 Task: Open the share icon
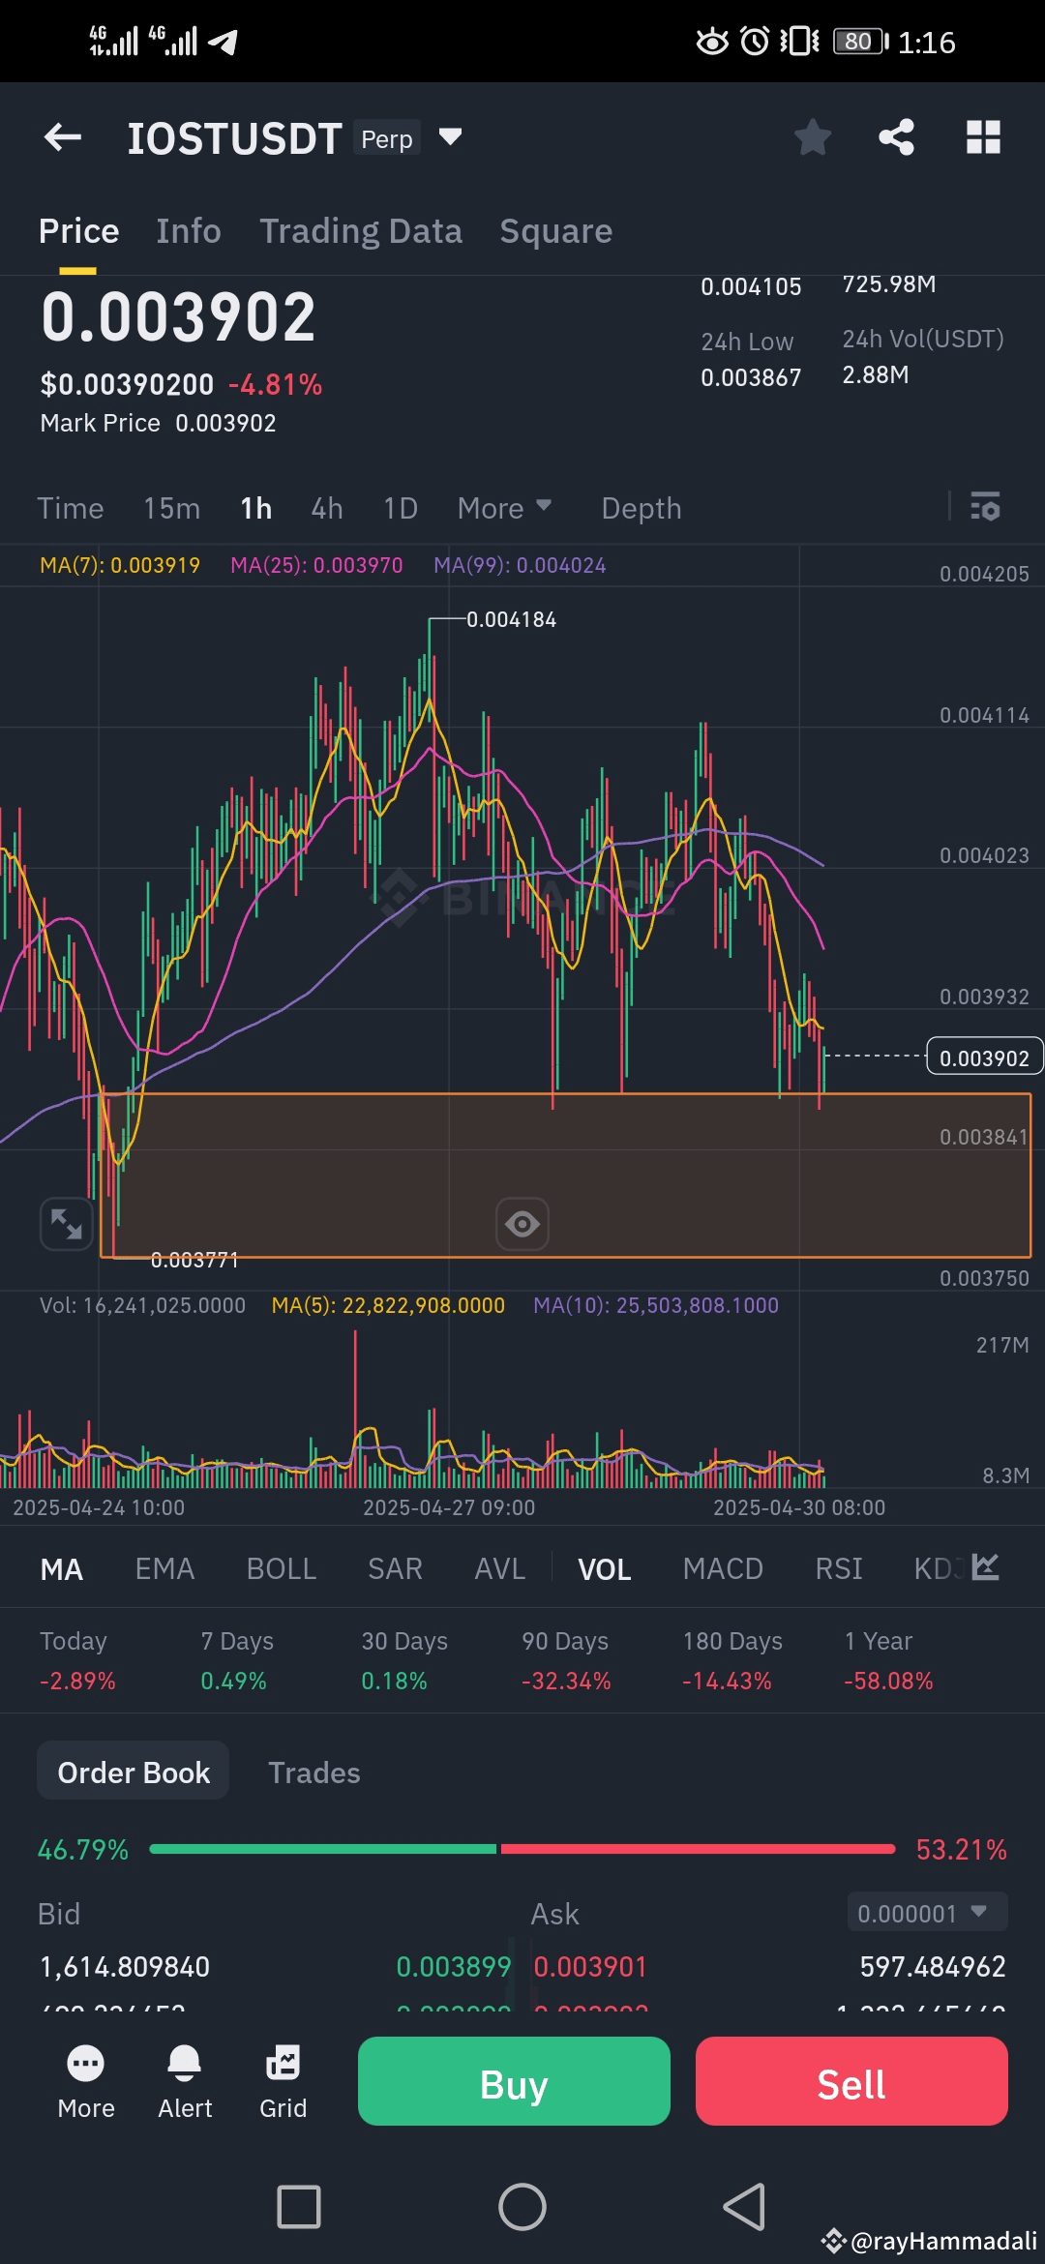click(896, 137)
